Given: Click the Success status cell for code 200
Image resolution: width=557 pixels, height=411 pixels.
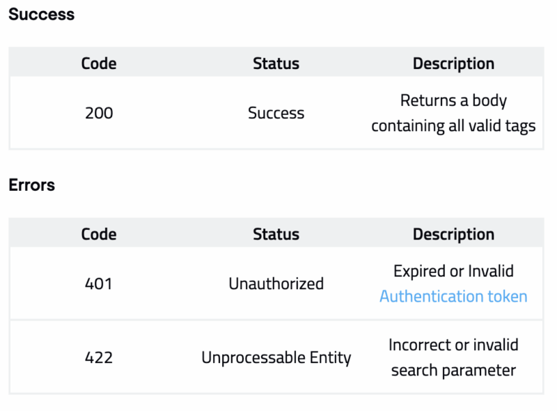Looking at the screenshot, I should [276, 113].
